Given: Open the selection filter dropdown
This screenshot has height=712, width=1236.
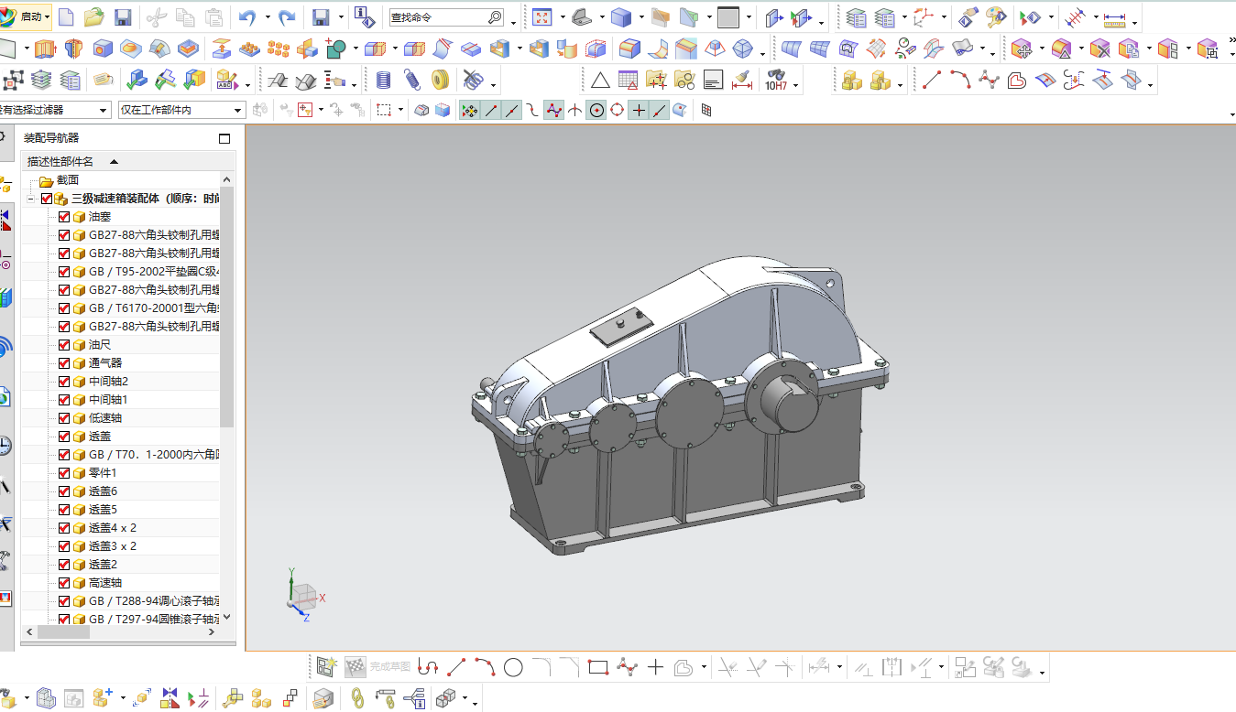Looking at the screenshot, I should (x=55, y=110).
